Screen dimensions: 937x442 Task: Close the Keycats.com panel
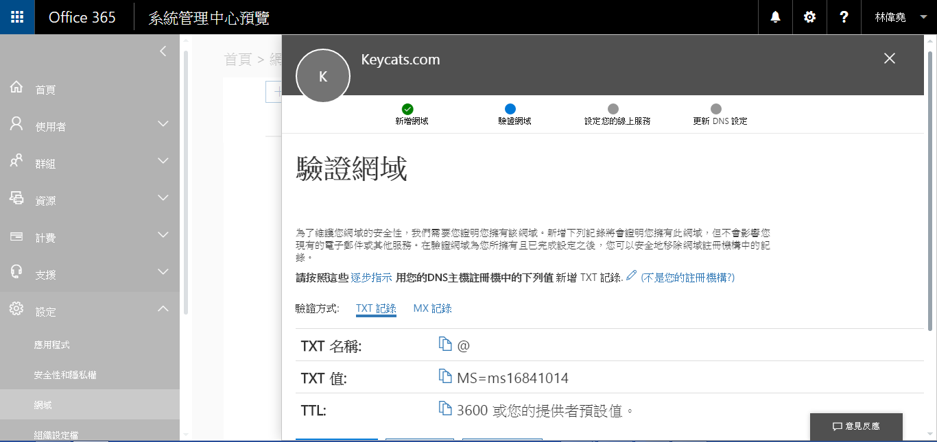pos(890,58)
